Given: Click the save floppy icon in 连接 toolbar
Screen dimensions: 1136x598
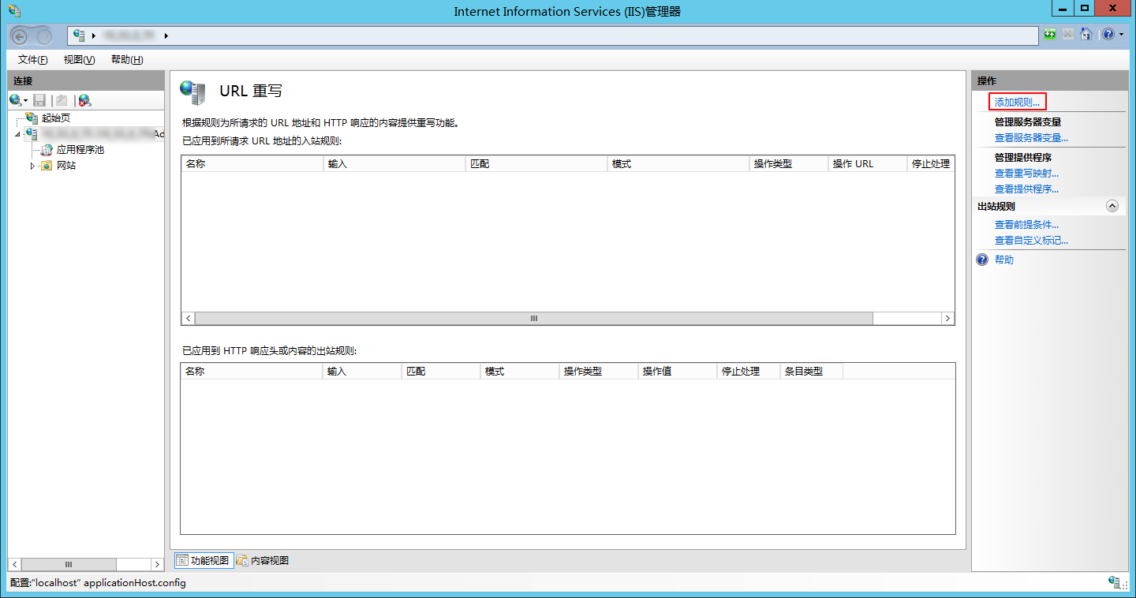Looking at the screenshot, I should point(39,100).
